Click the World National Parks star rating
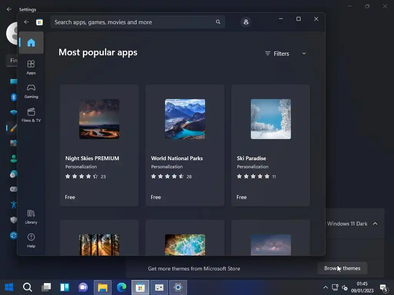394x295 pixels. coord(167,176)
